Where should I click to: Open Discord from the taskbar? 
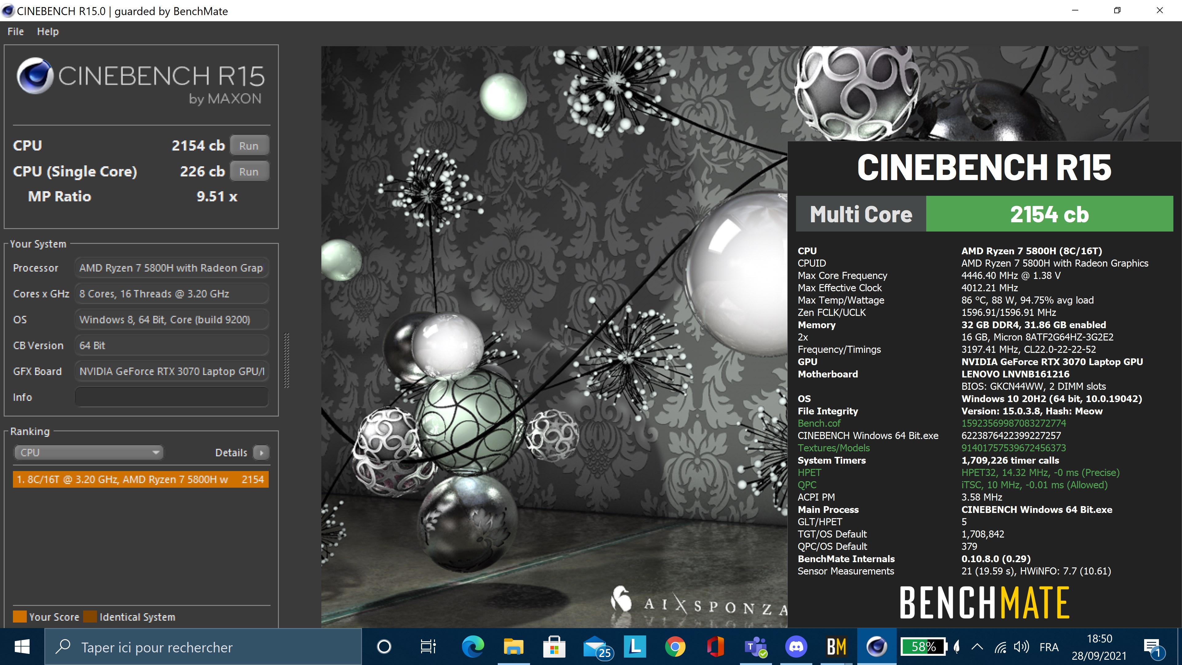coord(796,647)
